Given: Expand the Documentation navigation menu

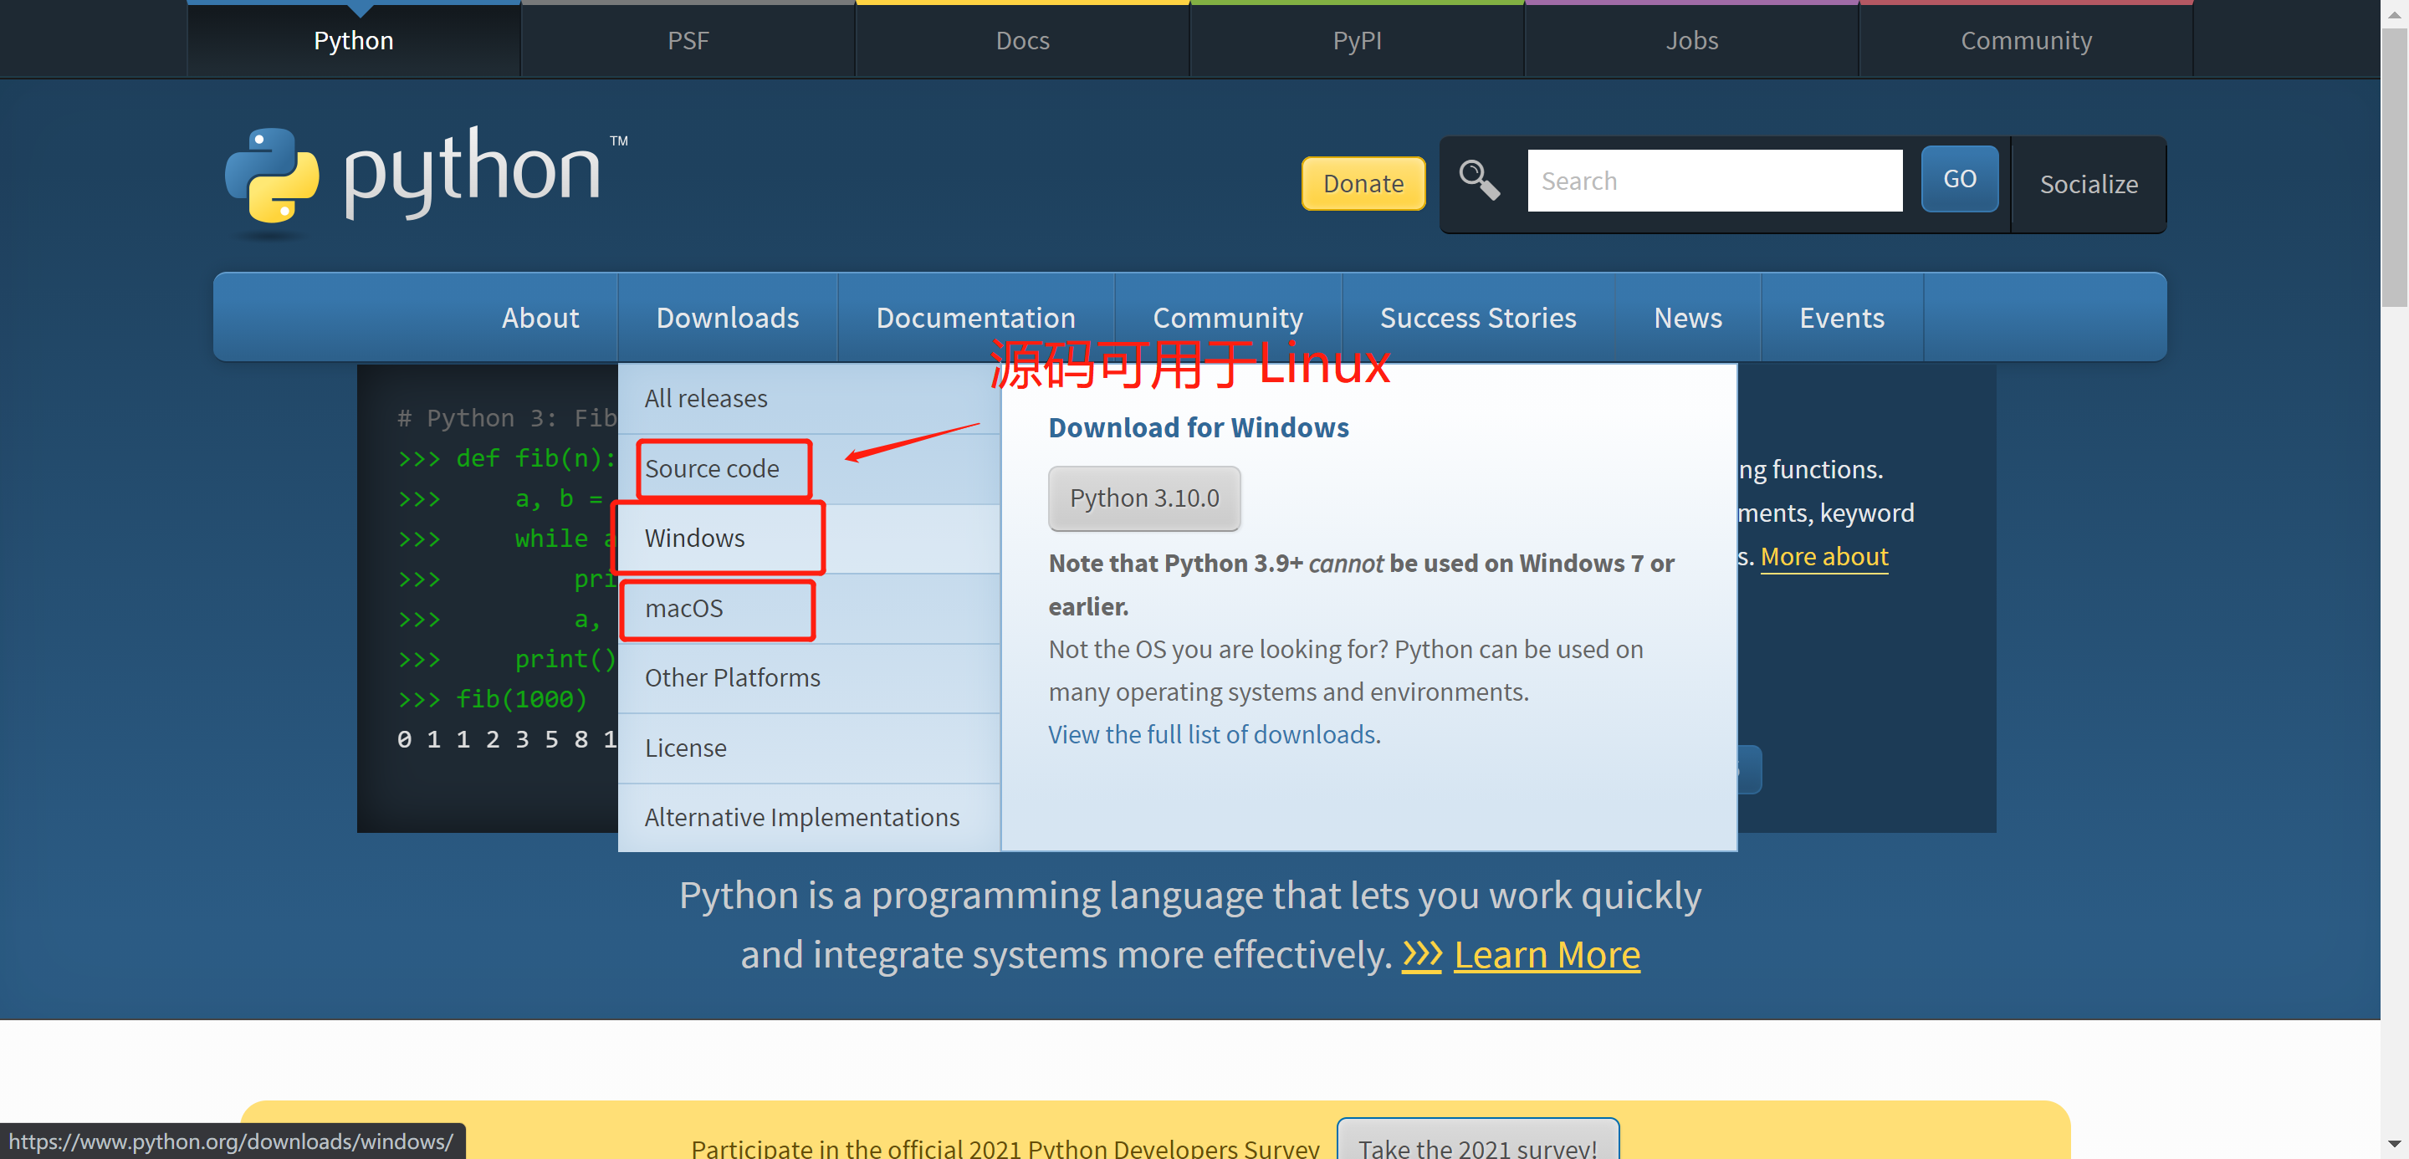Looking at the screenshot, I should coord(974,318).
